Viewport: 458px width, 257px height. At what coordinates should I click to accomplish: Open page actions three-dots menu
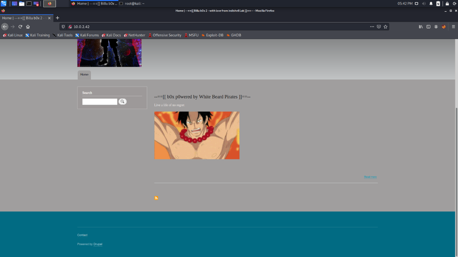(372, 27)
